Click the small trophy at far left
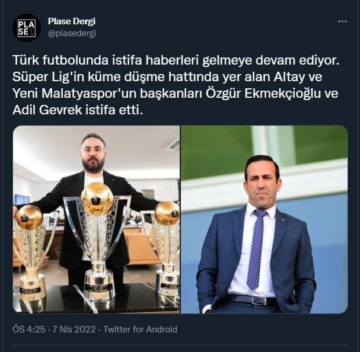Screen dimensions: 360x352 point(30,252)
